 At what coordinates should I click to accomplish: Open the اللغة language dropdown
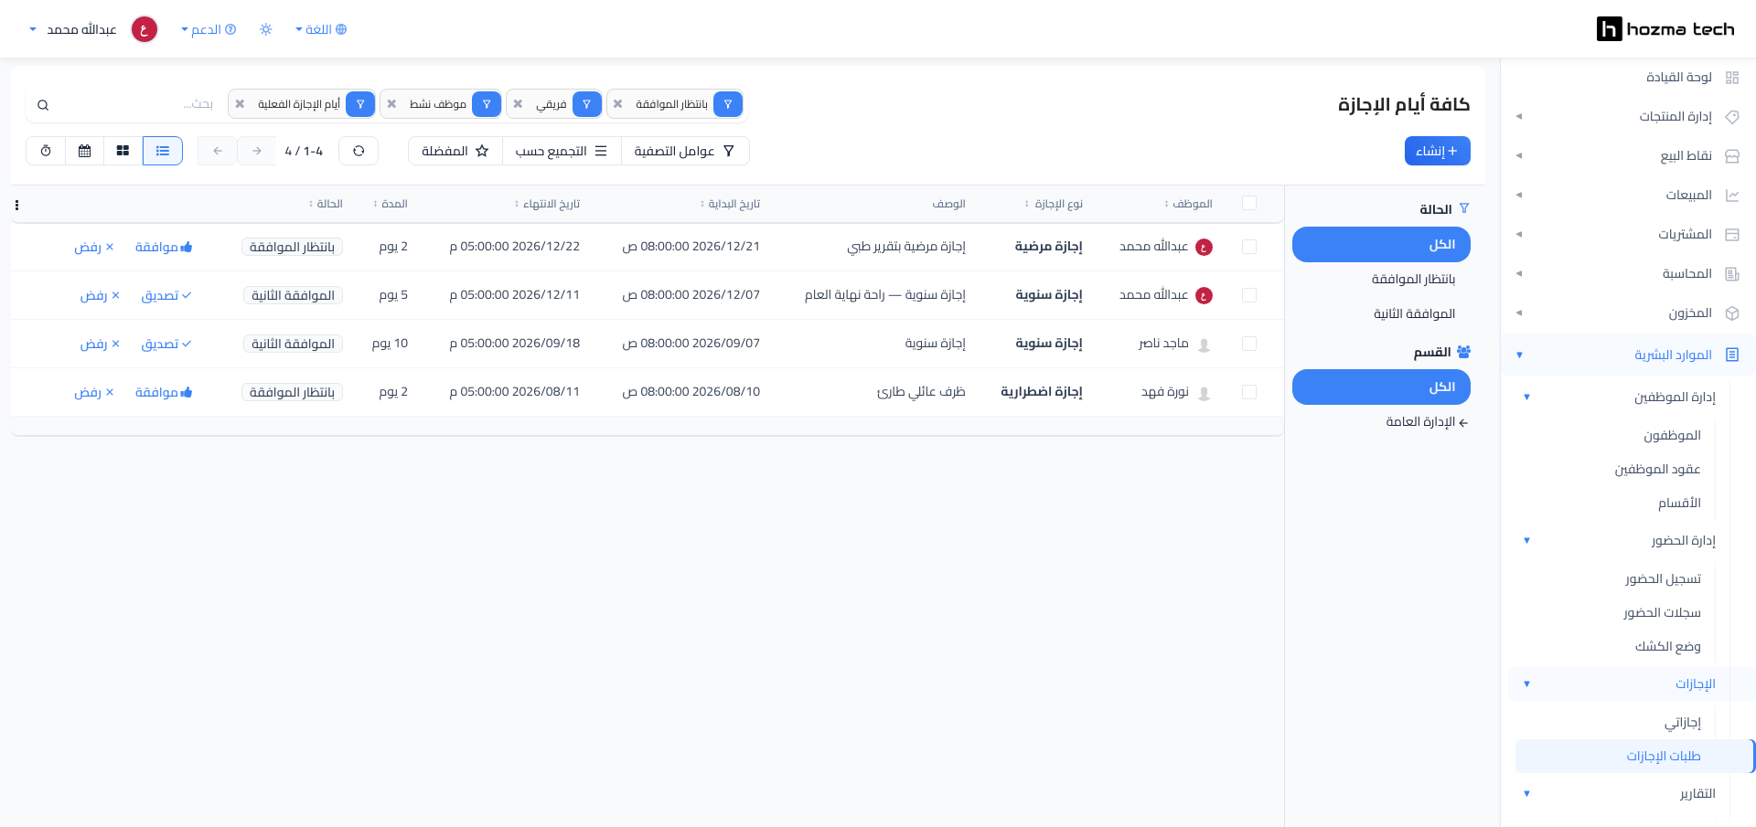320,29
